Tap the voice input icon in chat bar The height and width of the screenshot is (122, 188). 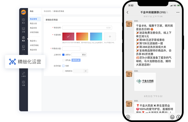(x=128, y=117)
